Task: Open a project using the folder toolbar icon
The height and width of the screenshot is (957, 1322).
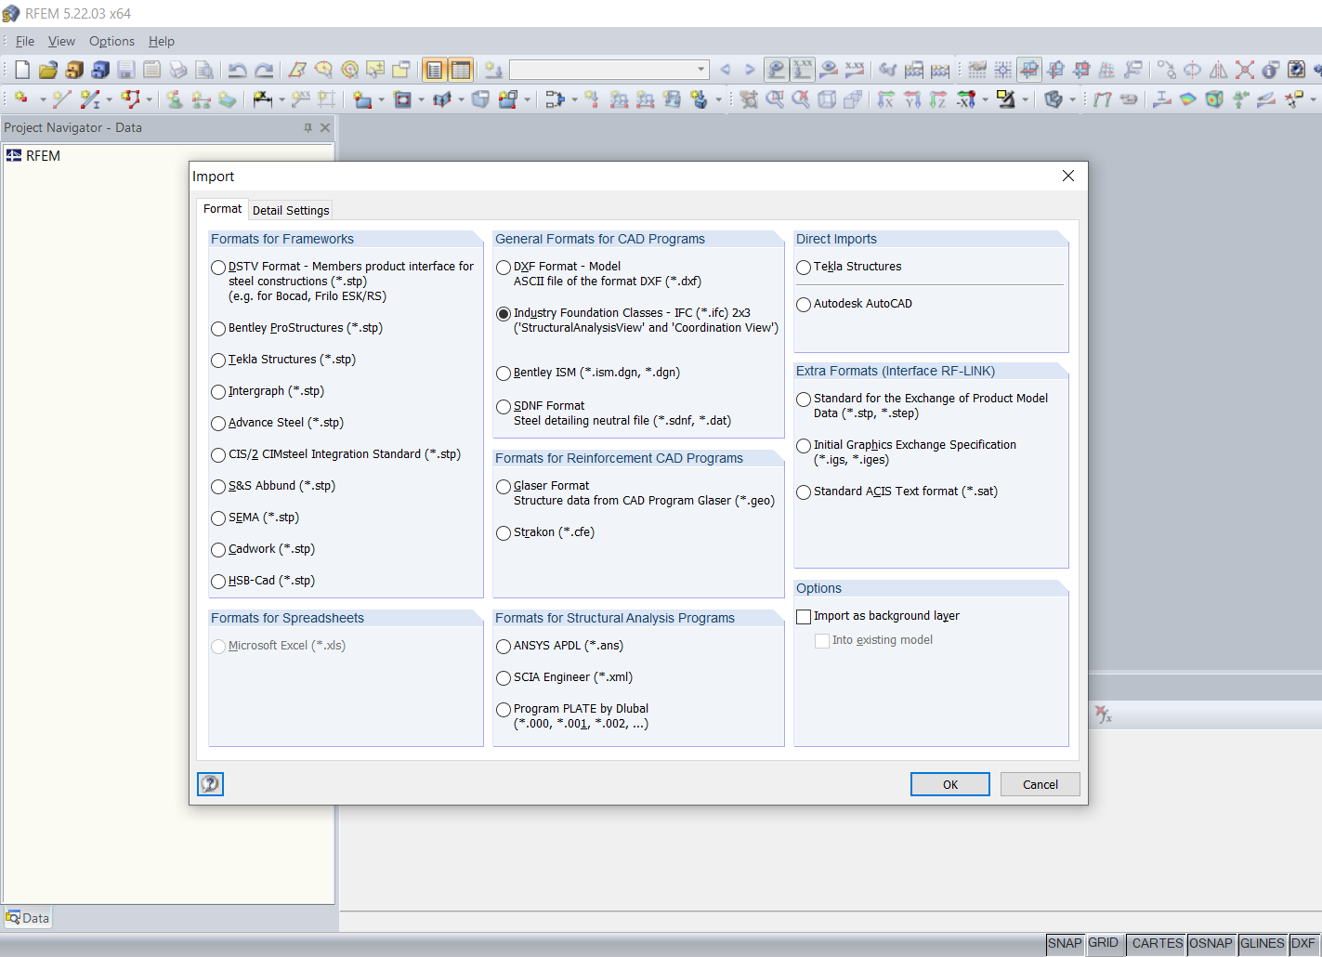Action: (x=48, y=69)
